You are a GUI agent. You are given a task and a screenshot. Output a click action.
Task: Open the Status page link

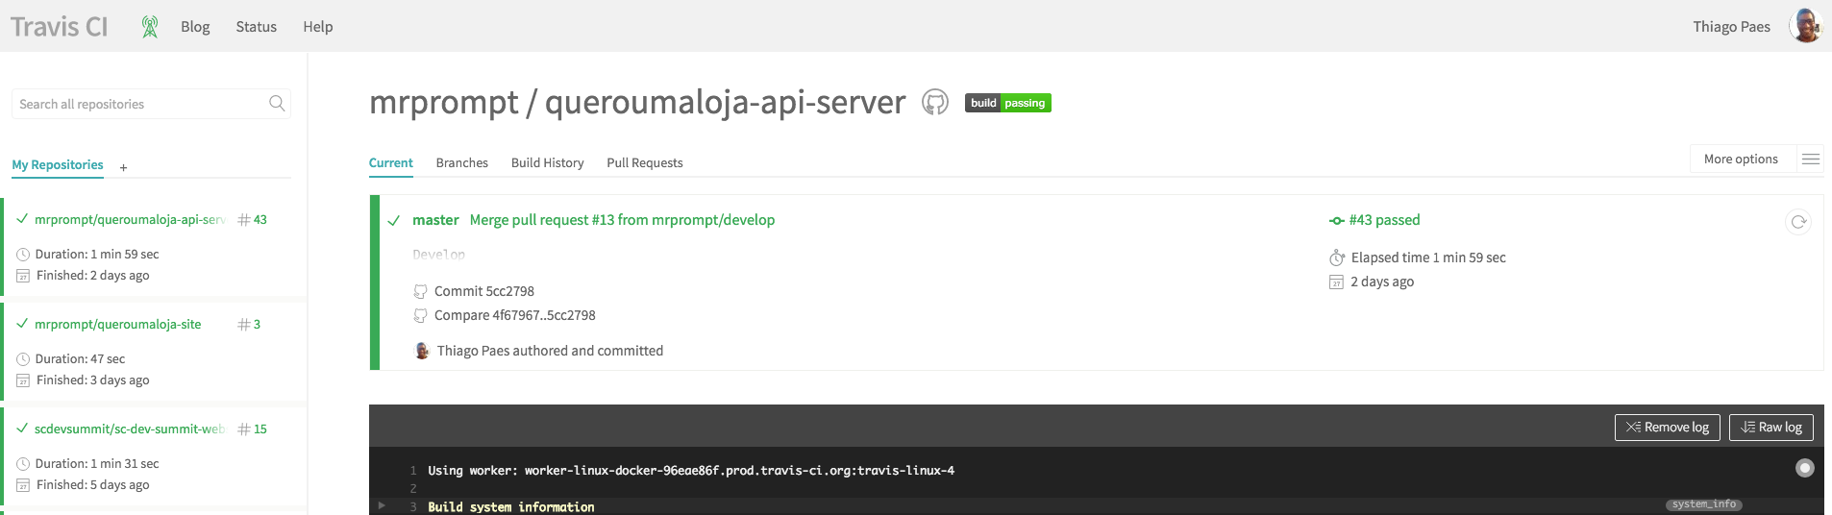[257, 27]
